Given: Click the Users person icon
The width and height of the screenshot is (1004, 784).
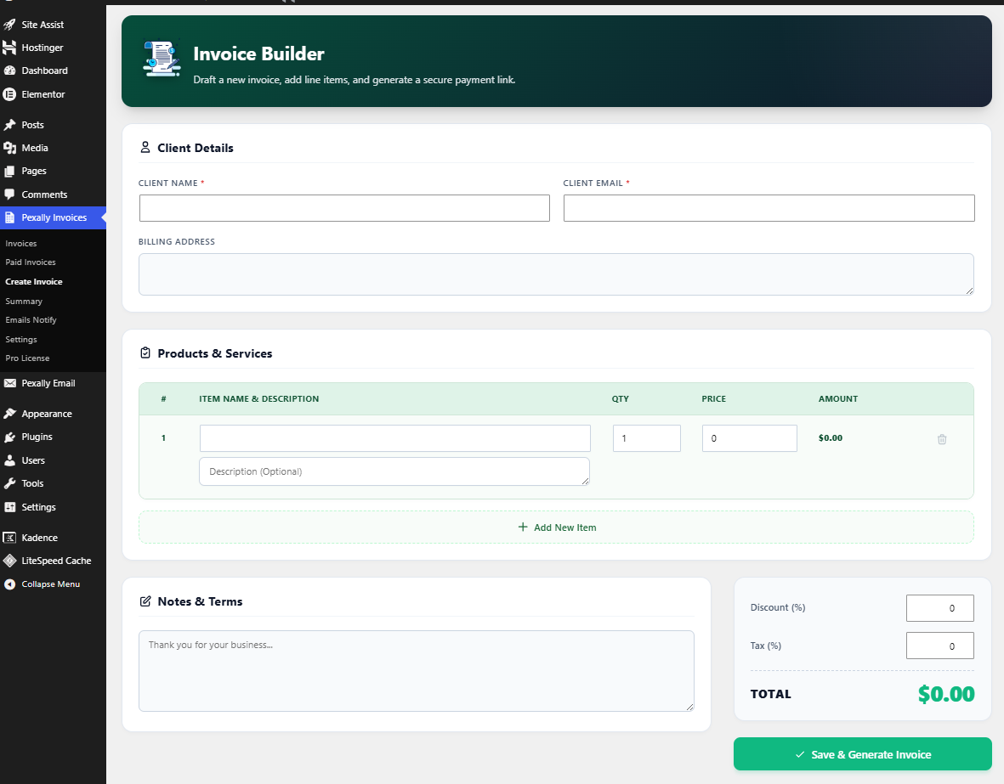Looking at the screenshot, I should click(9, 460).
